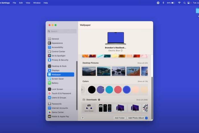Image resolution: width=199 pixels, height=133 pixels.
Task: Click the Add Folder button
Action: coord(119,118)
